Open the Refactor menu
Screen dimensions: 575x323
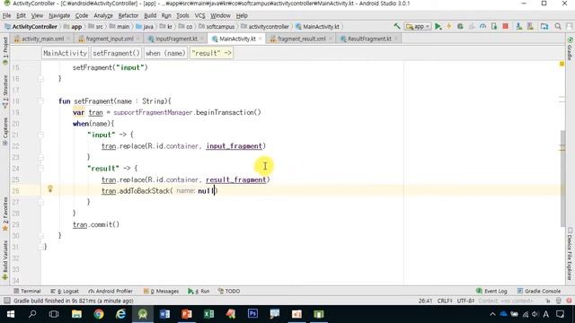[128, 16]
